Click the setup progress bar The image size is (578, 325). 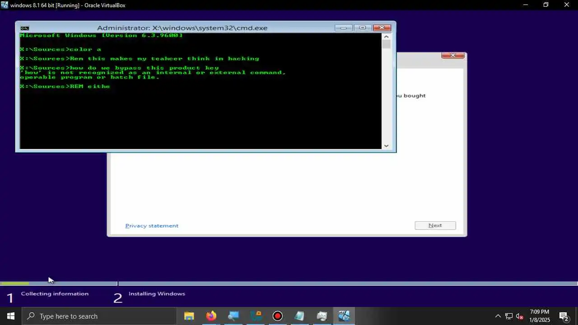[x=289, y=283]
